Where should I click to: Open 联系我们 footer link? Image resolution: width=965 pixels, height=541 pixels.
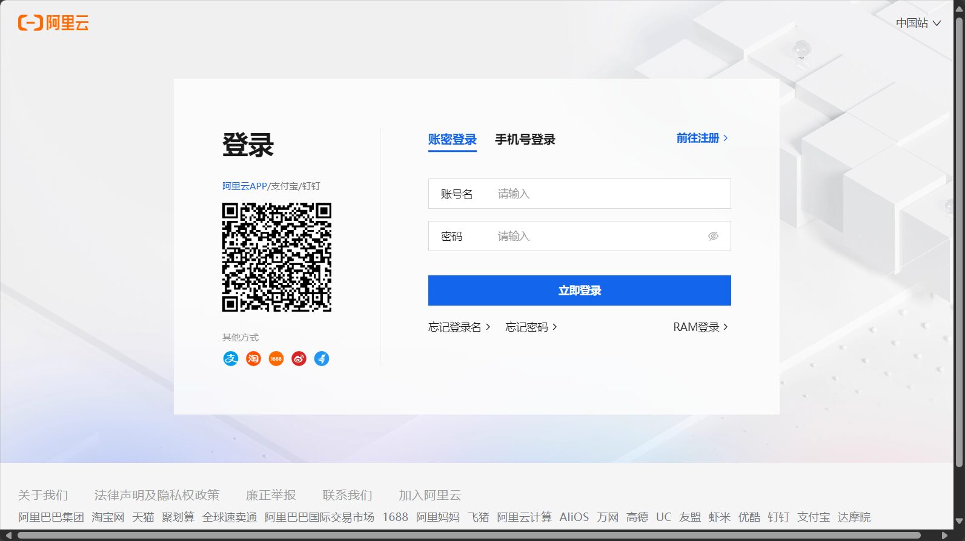(x=348, y=495)
